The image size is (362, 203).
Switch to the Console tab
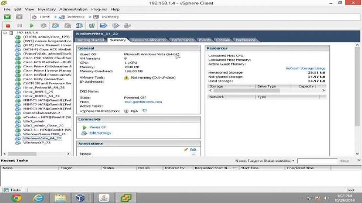tap(223, 40)
